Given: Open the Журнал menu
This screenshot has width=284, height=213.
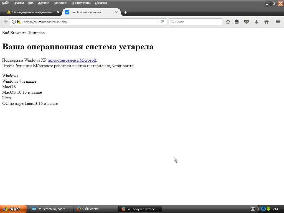Looking at the screenshot, I should 44,3.
